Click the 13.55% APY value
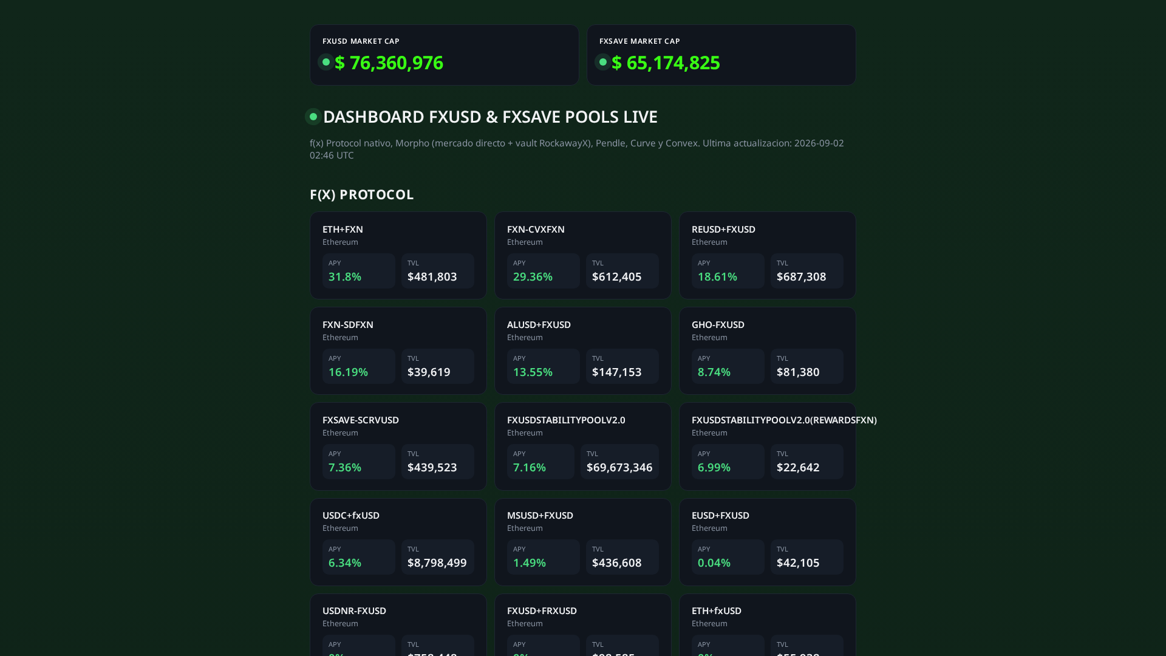The image size is (1166, 656). click(x=533, y=372)
